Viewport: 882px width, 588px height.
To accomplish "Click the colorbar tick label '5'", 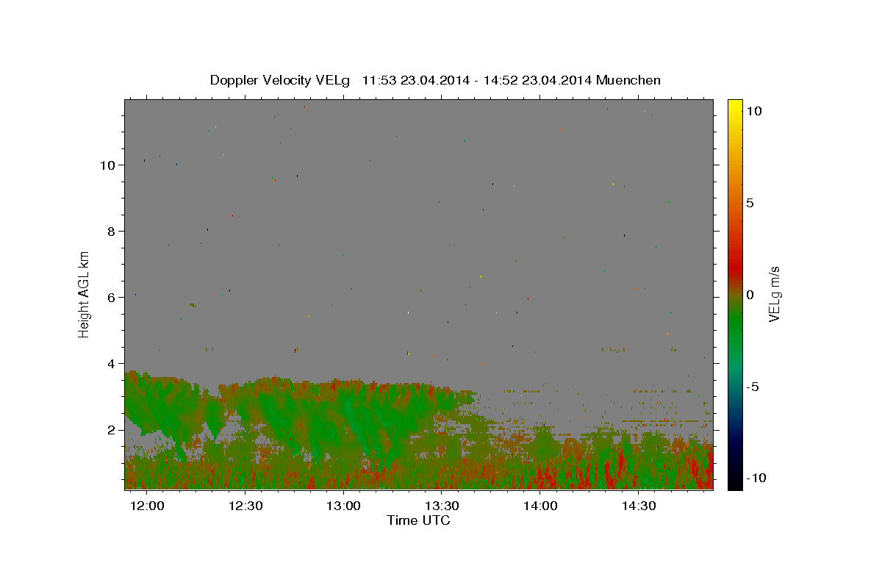I will 750,203.
